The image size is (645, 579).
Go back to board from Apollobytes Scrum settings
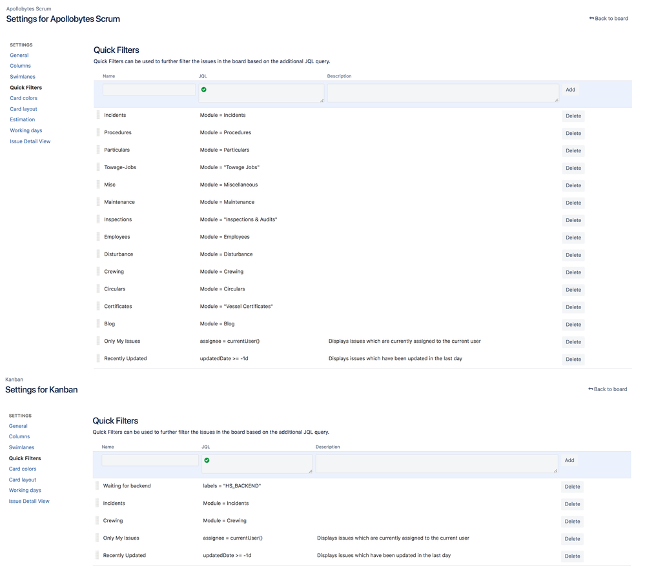tap(608, 19)
